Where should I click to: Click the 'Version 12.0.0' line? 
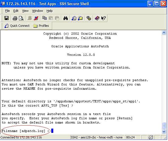pyautogui.click(x=81, y=55)
